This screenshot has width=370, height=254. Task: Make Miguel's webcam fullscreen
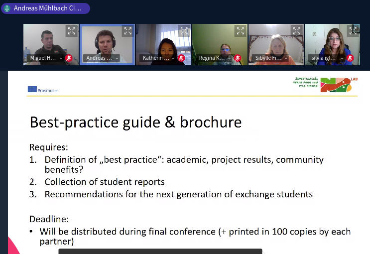pos(72,31)
